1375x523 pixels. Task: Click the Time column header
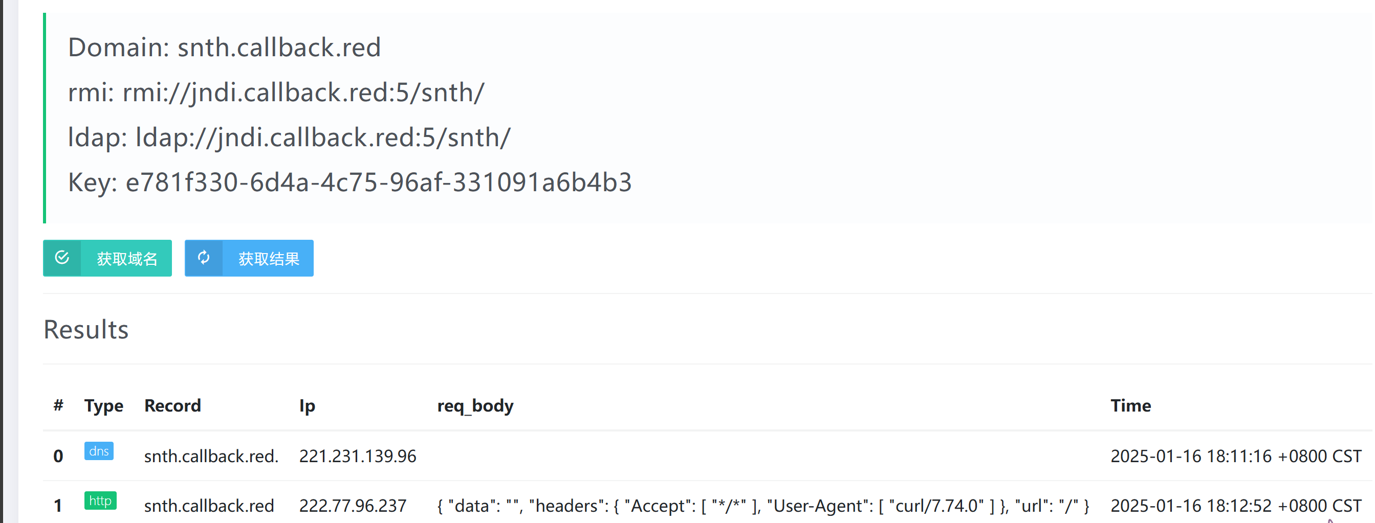[x=1130, y=406]
